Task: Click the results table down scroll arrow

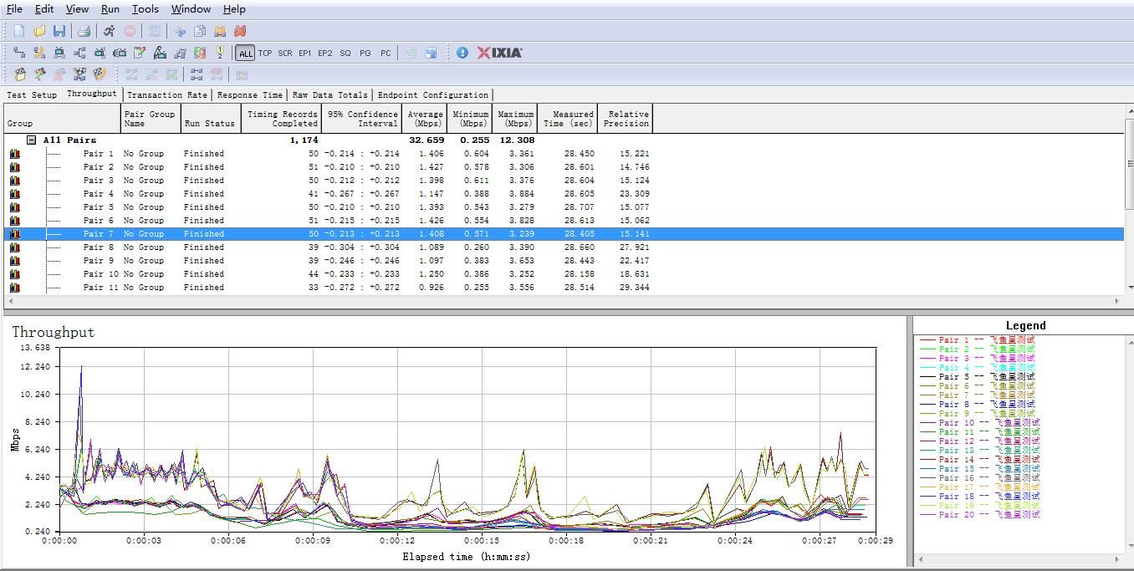Action: pos(1130,287)
